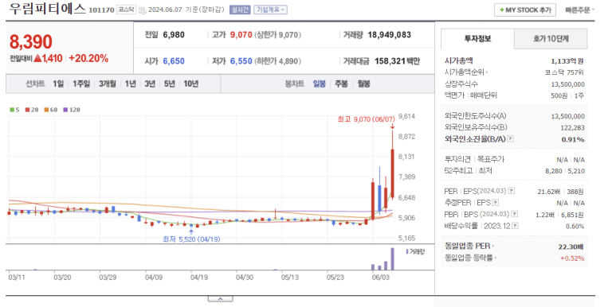616x307 pixels.
Task: Select the 3개월 line chart period
Action: pos(108,84)
